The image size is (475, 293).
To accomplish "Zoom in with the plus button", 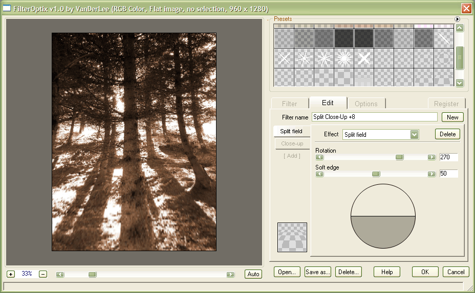I will point(11,274).
